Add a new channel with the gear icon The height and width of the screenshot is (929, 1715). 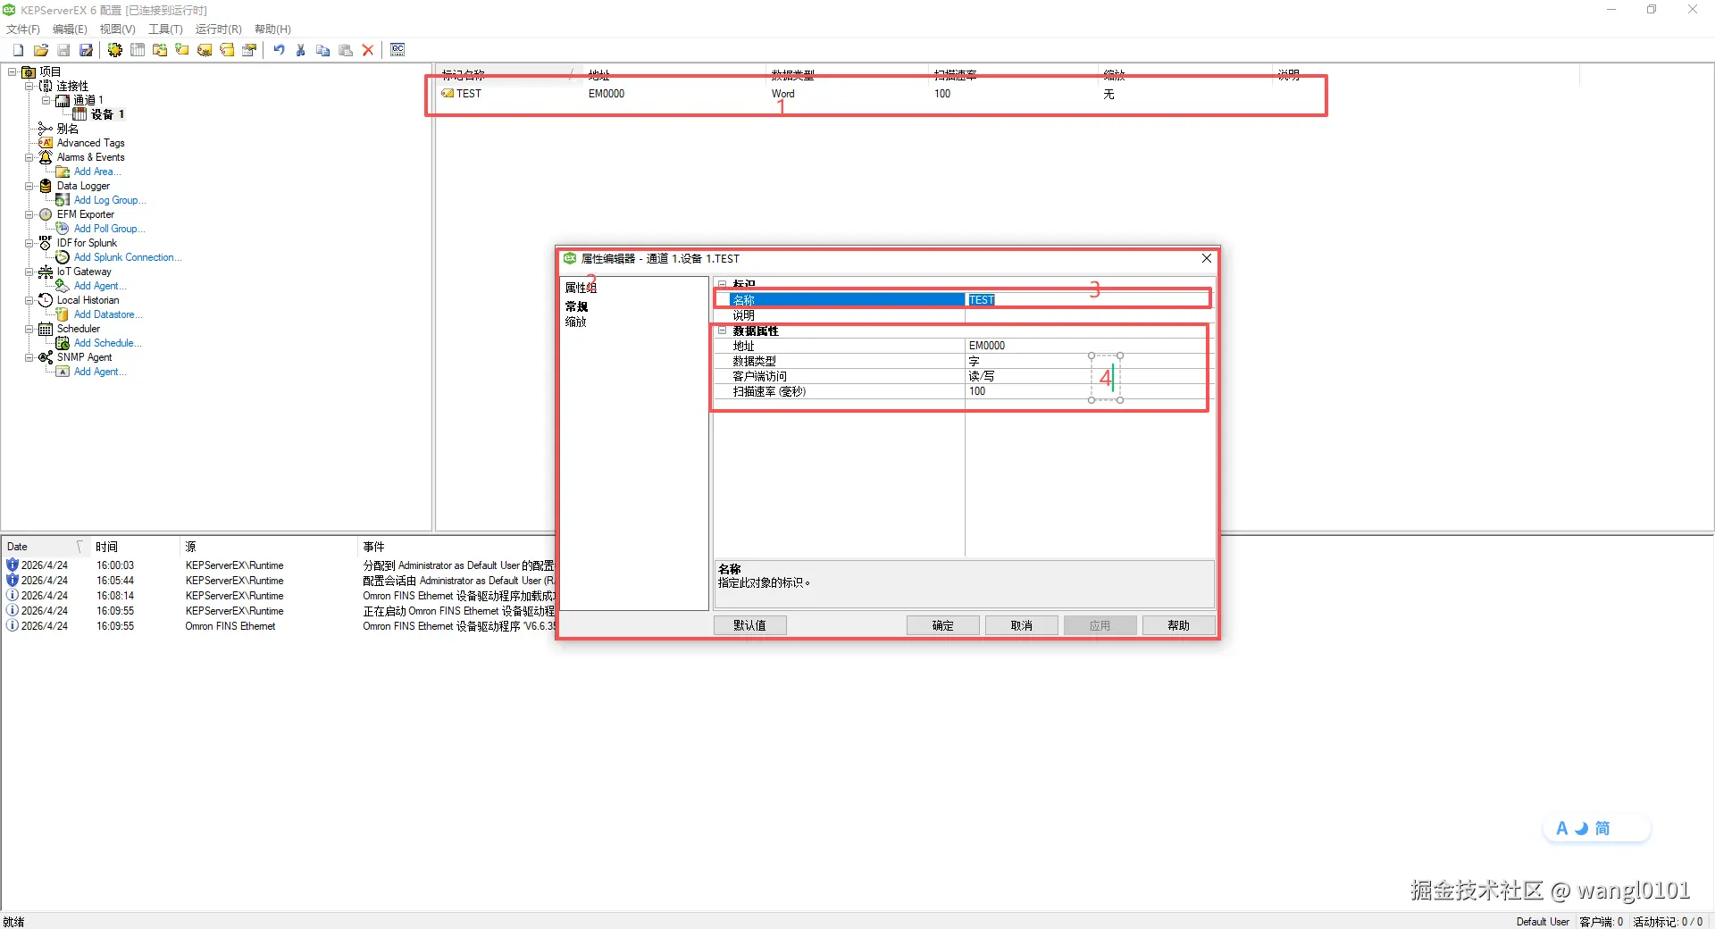tap(115, 50)
